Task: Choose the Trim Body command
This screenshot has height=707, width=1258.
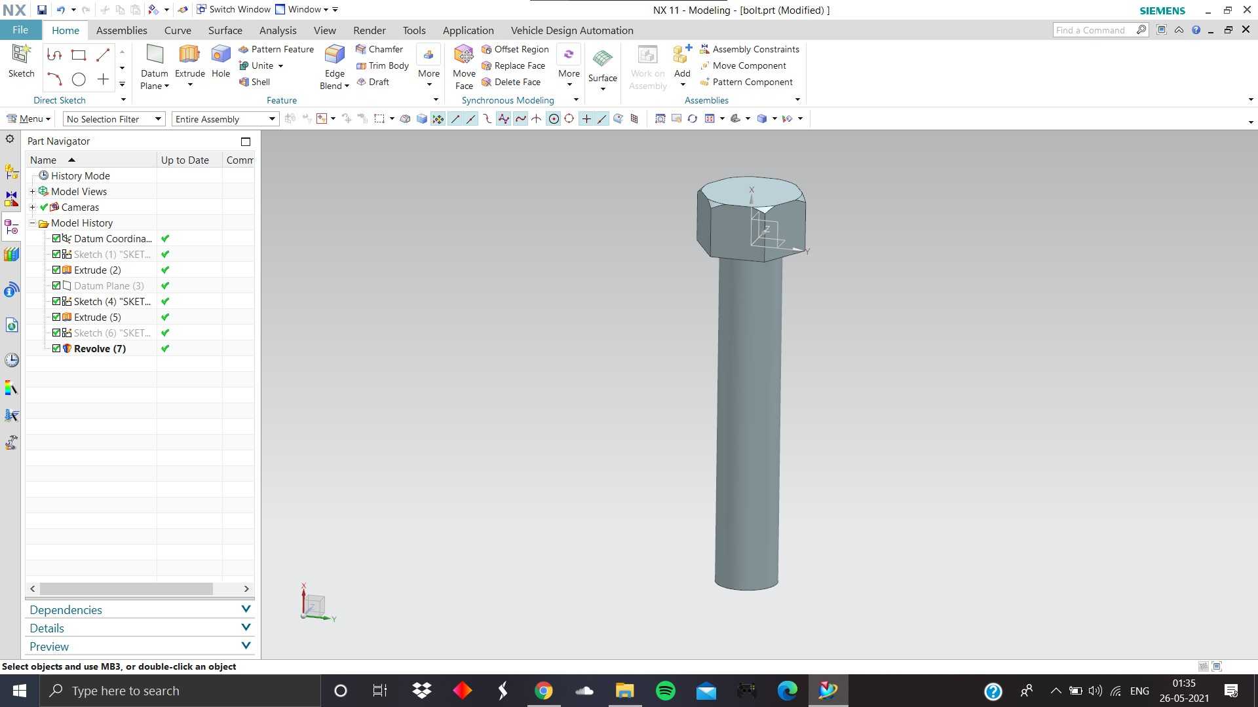Action: [x=383, y=65]
